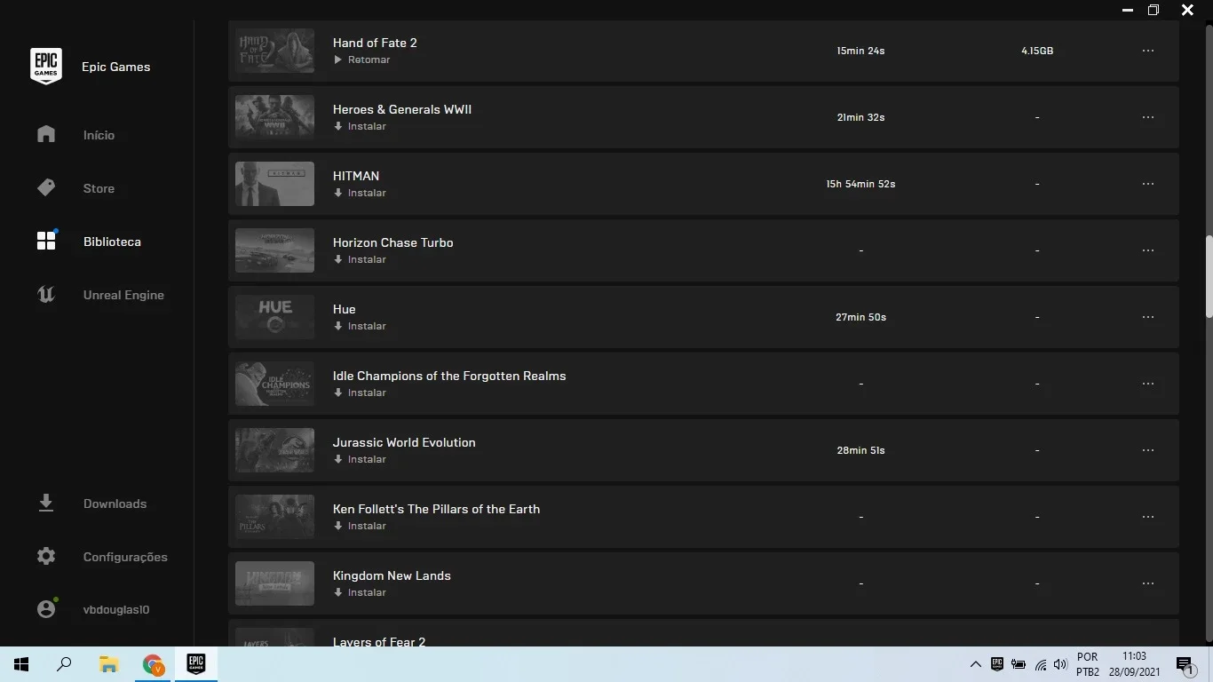The width and height of the screenshot is (1213, 682).
Task: Click the Epic Games system tray icon
Action: click(997, 664)
